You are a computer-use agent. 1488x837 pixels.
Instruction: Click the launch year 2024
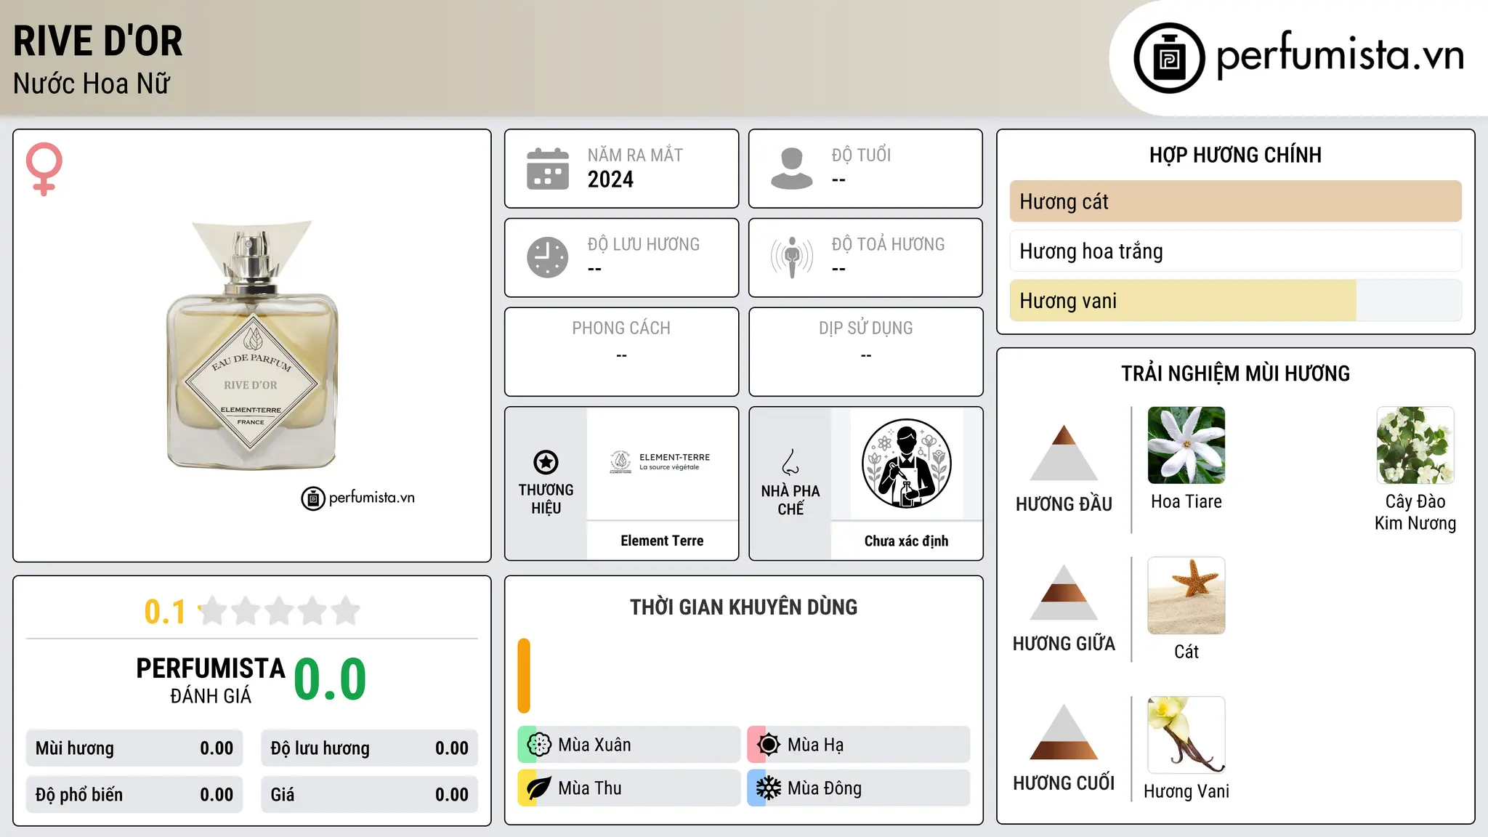point(610,179)
